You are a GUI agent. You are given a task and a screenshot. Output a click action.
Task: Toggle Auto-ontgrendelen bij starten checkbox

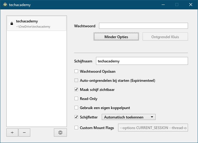[76, 81]
